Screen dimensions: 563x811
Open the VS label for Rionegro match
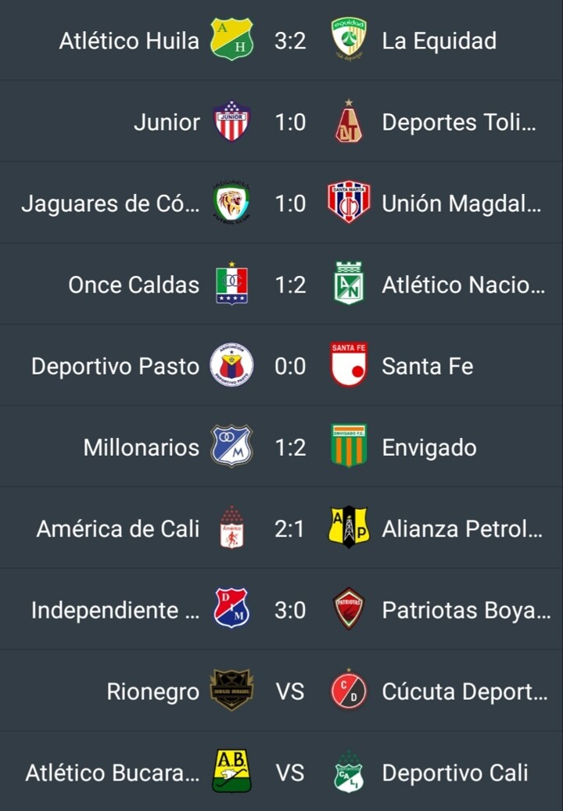pyautogui.click(x=290, y=691)
